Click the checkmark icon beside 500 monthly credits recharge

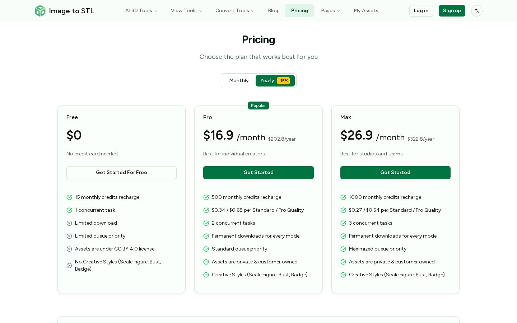[206, 197]
